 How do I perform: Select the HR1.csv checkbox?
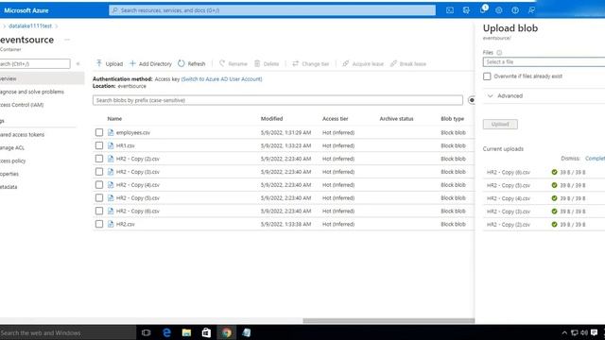[99, 145]
